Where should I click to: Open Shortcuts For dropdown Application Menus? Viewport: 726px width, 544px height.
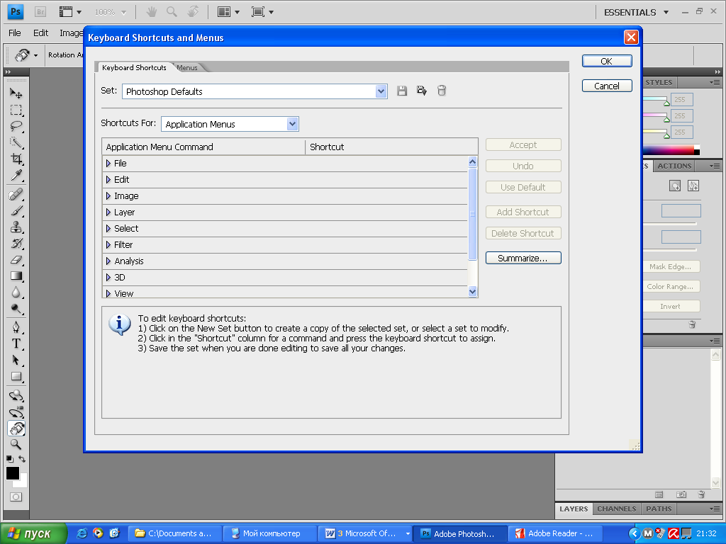(230, 124)
